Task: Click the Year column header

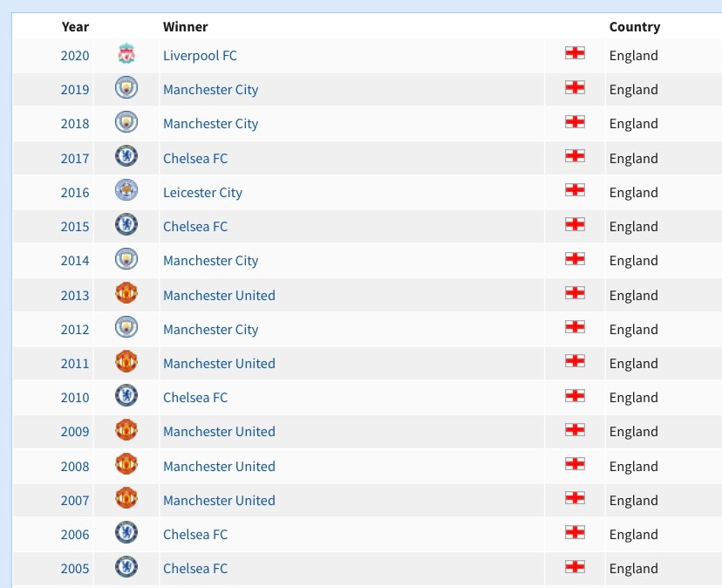Action: click(75, 27)
